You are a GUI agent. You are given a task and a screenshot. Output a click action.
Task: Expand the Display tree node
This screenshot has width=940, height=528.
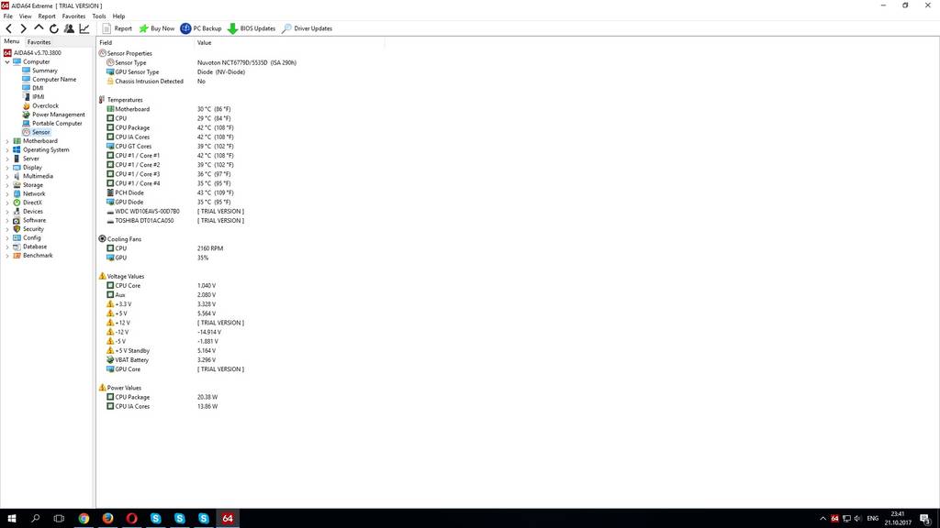[7, 168]
